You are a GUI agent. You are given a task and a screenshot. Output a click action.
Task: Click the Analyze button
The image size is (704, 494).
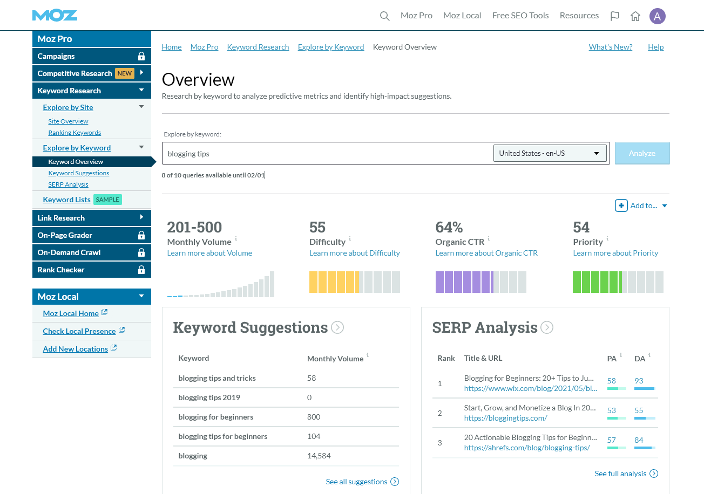pos(642,153)
